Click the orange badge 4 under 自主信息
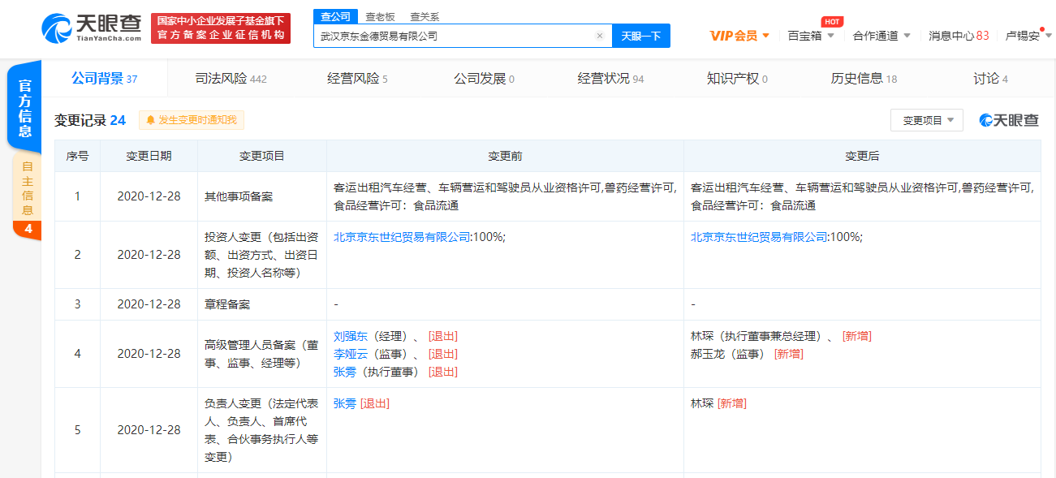Screen dimensions: 1056x478 pos(28,230)
